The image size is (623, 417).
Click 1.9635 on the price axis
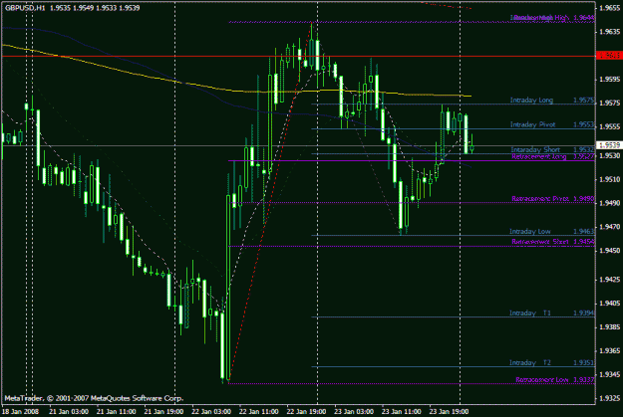(x=611, y=32)
